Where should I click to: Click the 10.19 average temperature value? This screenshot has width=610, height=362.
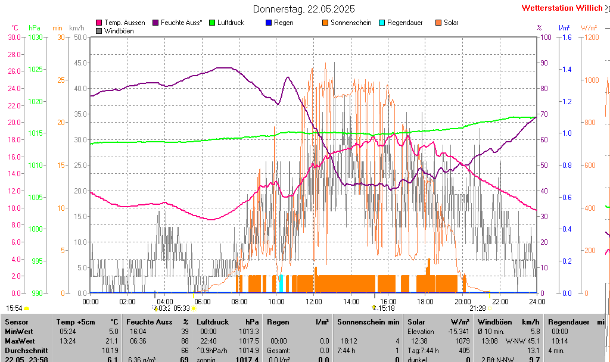tap(110, 350)
